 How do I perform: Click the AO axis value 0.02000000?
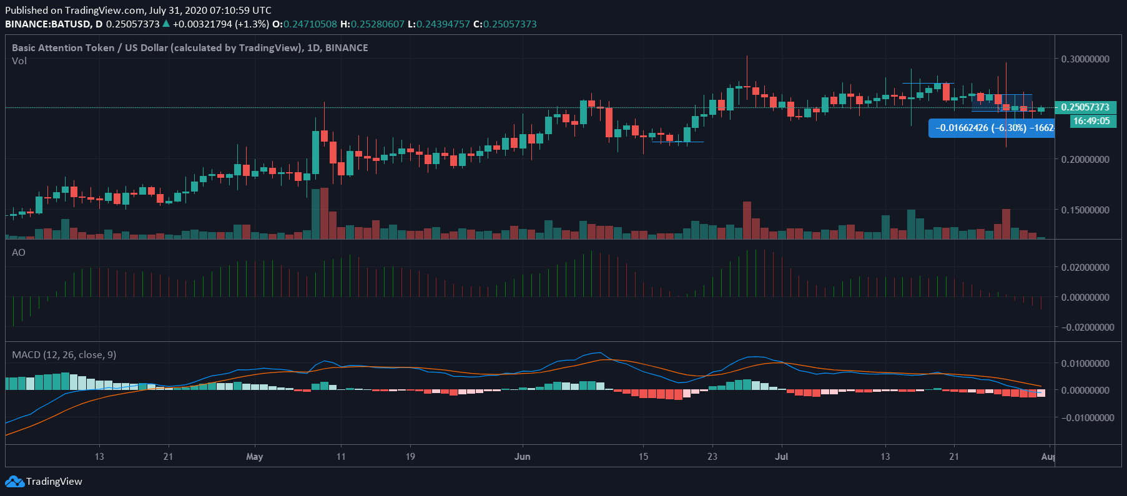1085,268
